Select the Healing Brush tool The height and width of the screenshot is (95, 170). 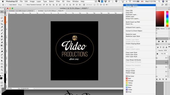click(2, 30)
